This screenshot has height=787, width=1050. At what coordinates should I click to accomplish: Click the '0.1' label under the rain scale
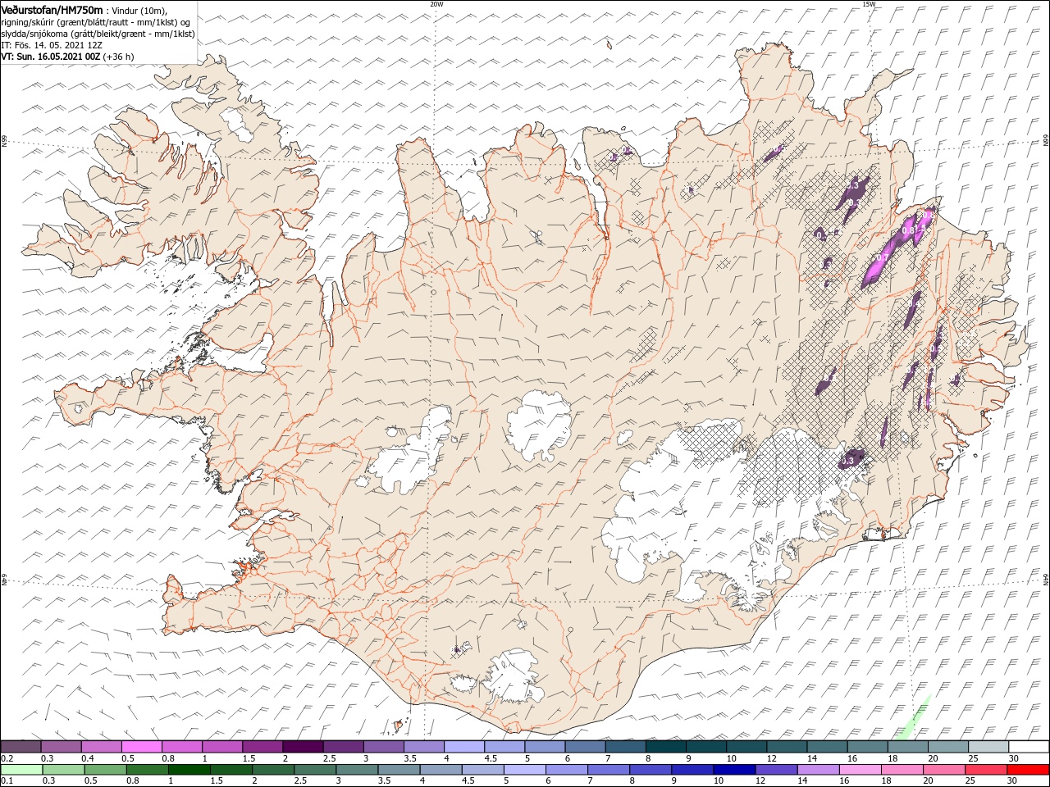tap(7, 781)
